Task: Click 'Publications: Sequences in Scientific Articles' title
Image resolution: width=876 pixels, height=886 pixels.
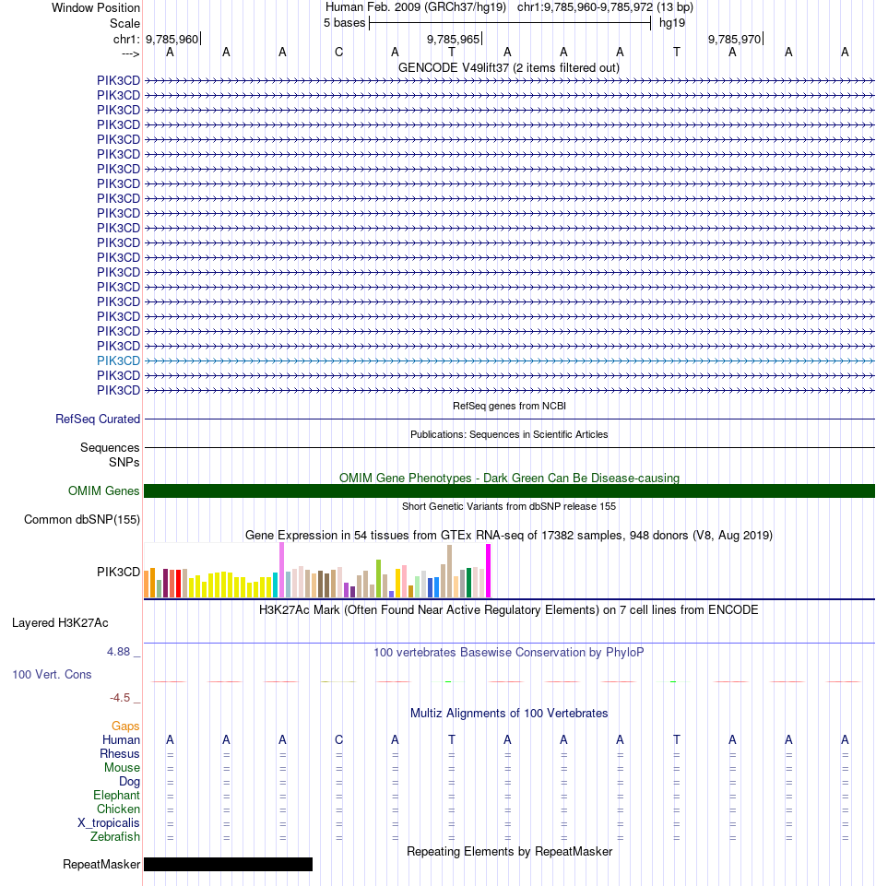Action: tap(509, 434)
